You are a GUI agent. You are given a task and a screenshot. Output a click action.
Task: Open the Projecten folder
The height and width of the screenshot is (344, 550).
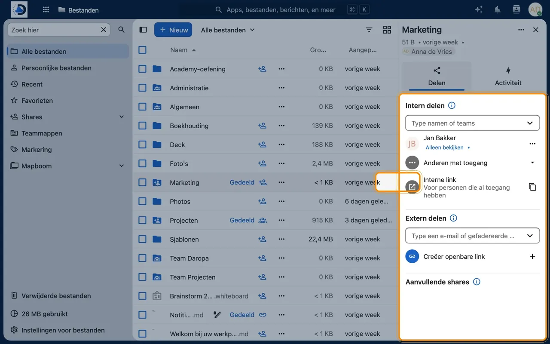183,220
